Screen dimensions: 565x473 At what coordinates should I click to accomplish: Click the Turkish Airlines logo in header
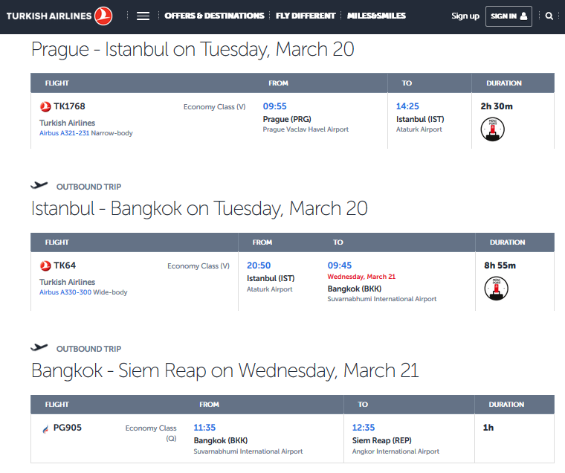(59, 16)
